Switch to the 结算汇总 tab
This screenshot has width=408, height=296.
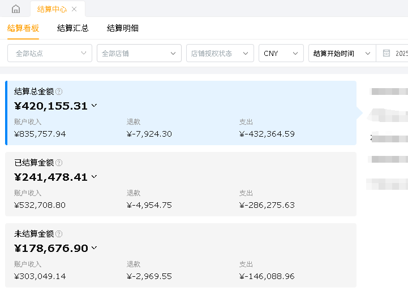(73, 28)
